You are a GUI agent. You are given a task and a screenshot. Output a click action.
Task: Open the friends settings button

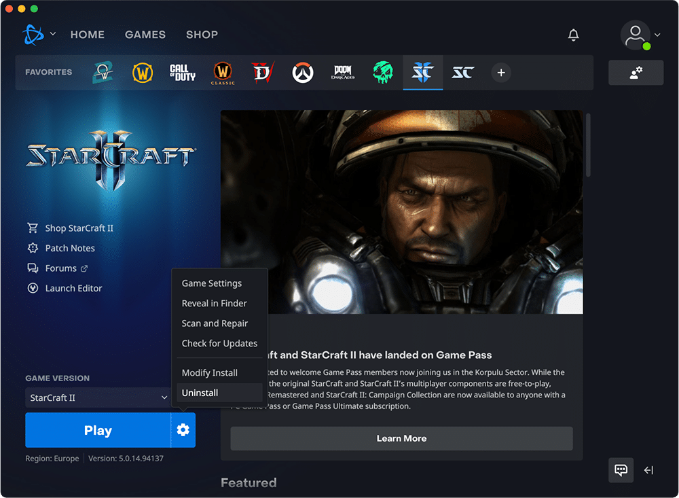[636, 73]
